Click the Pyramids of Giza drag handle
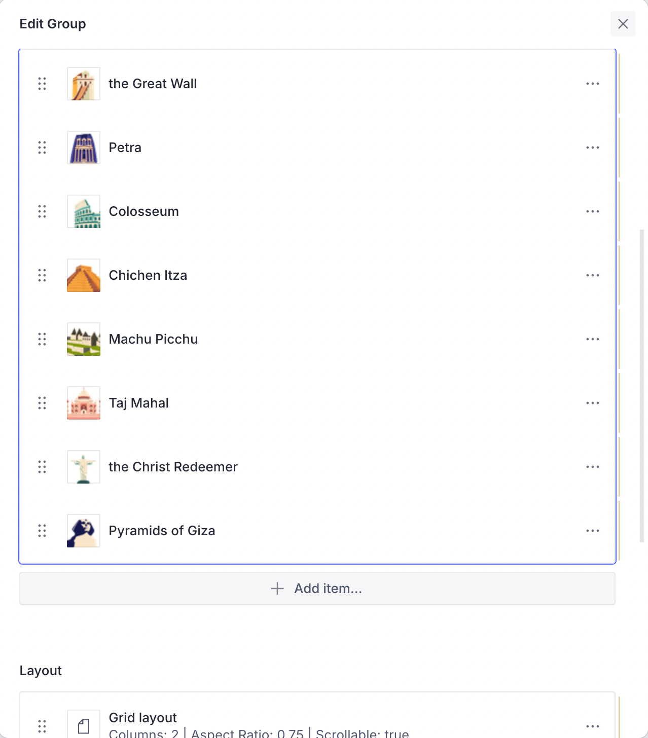This screenshot has height=738, width=648. pos(42,531)
